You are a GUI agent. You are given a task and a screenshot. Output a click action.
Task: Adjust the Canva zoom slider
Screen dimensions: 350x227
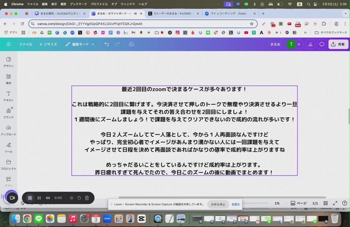[x=255, y=203]
